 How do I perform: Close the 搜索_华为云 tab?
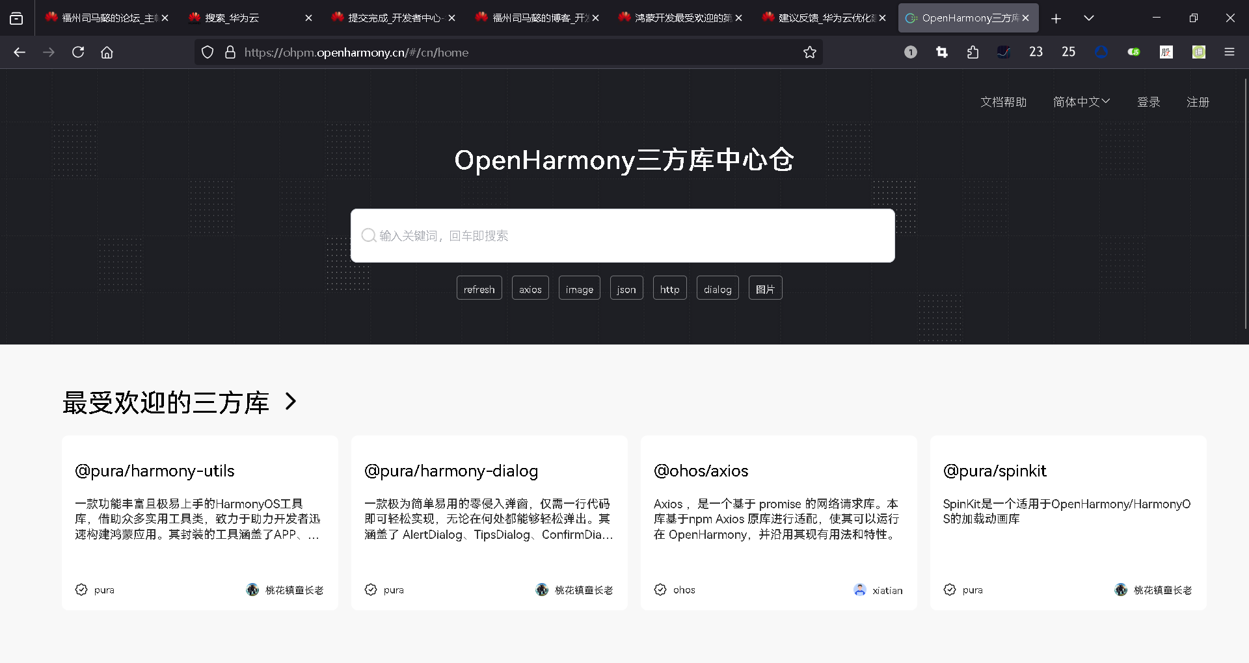pyautogui.click(x=308, y=18)
